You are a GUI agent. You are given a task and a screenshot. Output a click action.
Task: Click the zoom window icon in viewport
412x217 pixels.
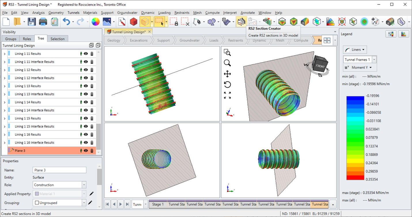coord(227,53)
